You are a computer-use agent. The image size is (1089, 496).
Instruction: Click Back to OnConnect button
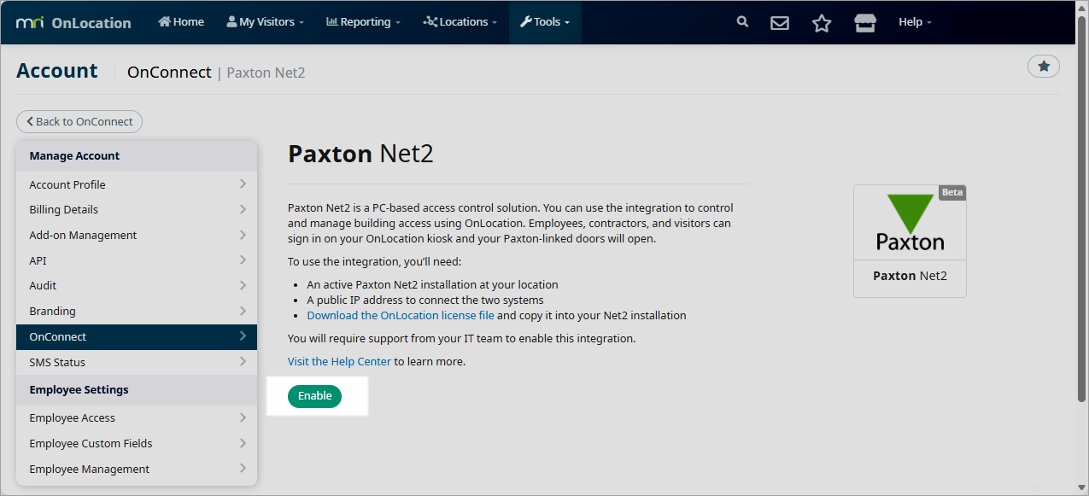click(79, 121)
